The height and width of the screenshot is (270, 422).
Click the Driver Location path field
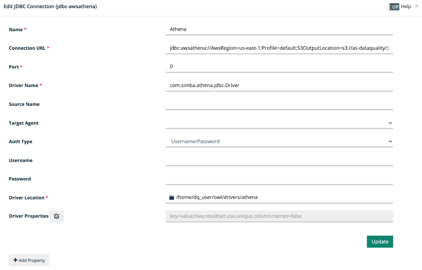279,197
